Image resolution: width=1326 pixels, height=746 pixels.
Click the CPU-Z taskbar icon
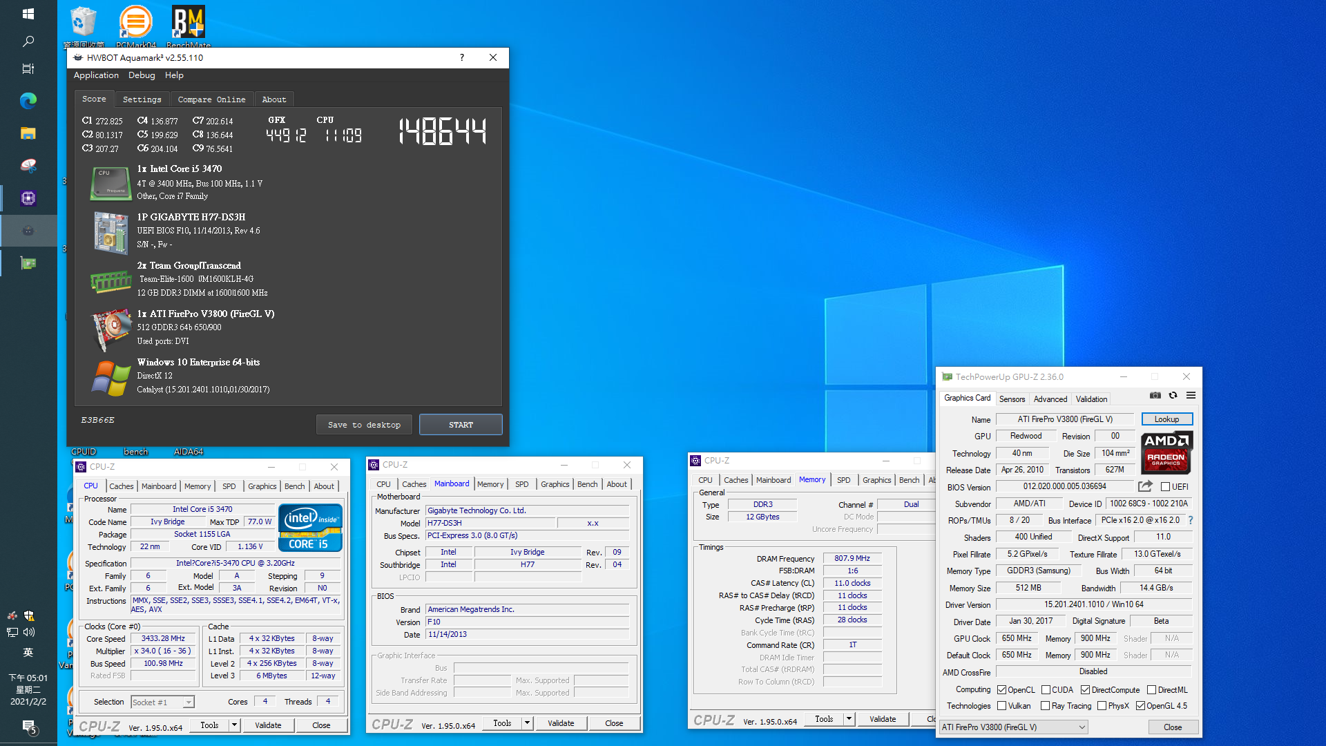(28, 198)
